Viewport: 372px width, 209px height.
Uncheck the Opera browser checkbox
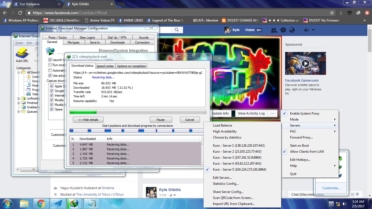point(52,109)
